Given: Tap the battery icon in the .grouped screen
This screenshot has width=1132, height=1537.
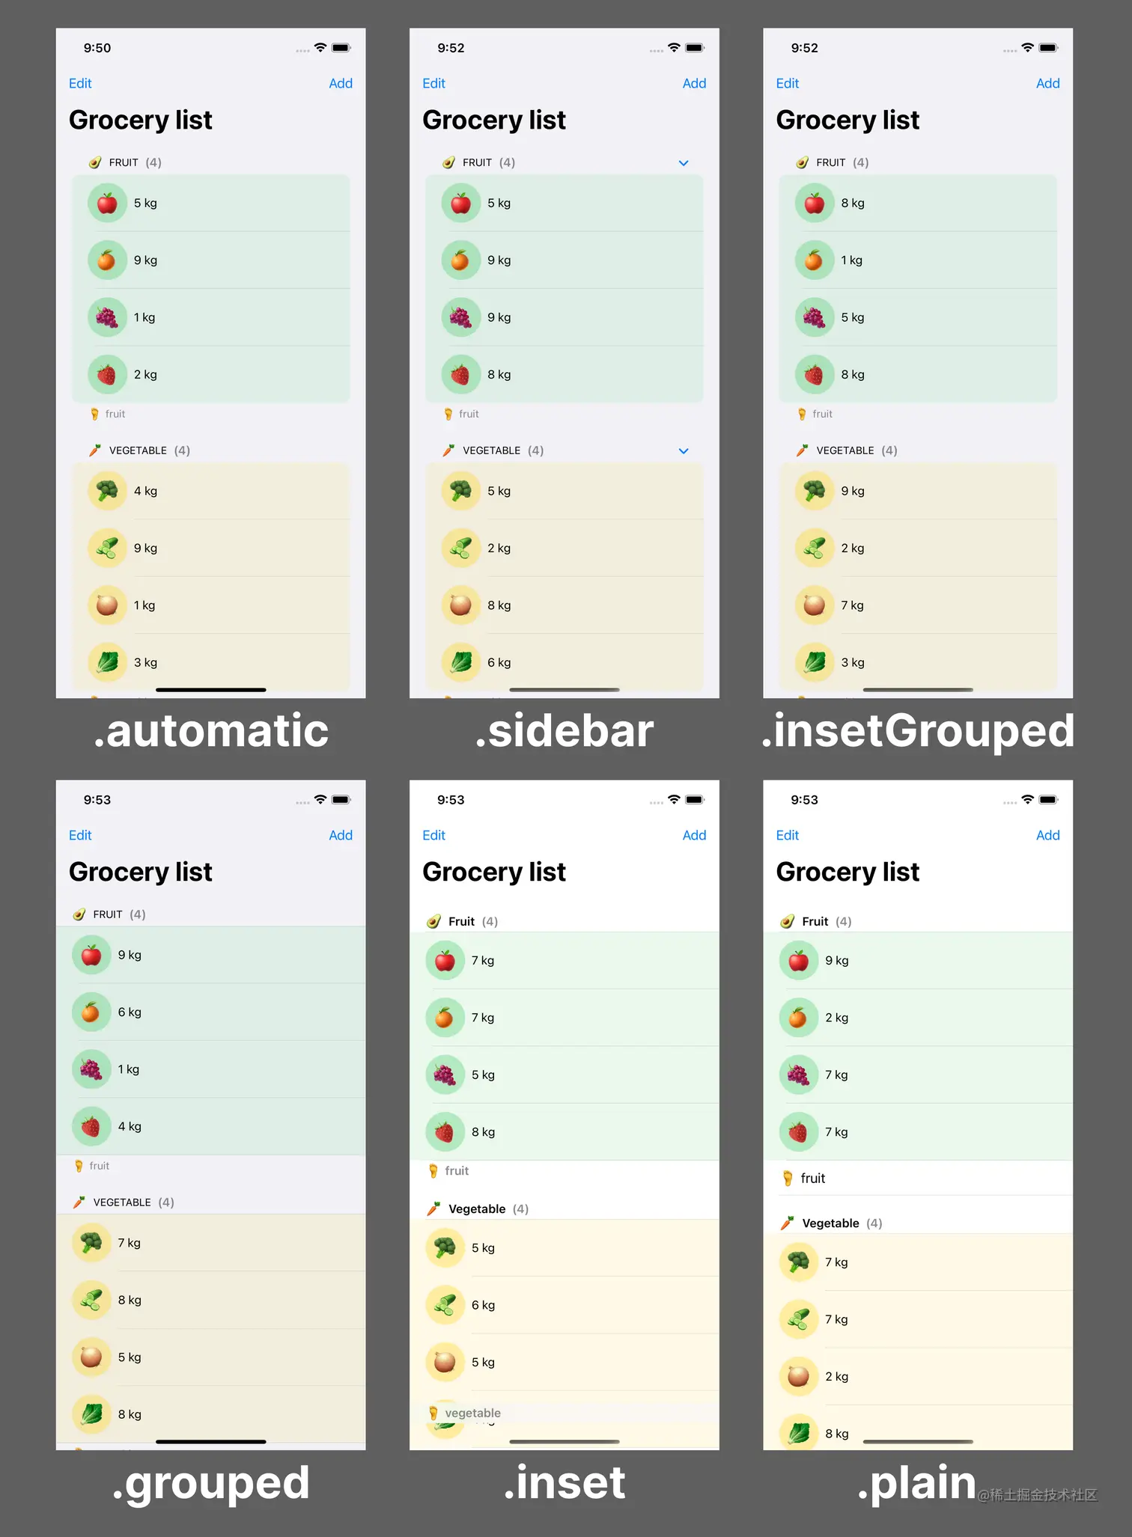Looking at the screenshot, I should click(341, 800).
